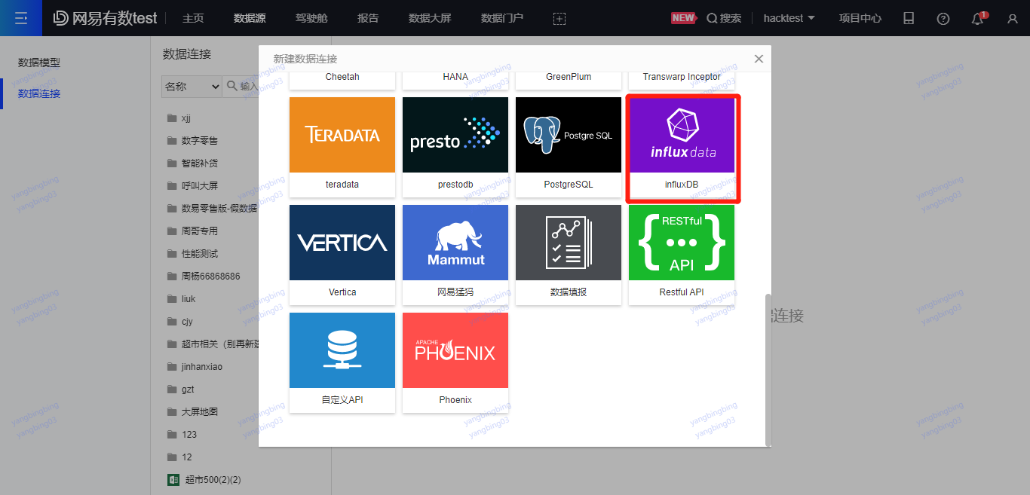Screen dimensions: 1030x495
Task: Choose the 数据填报 tile
Action: [x=569, y=255]
